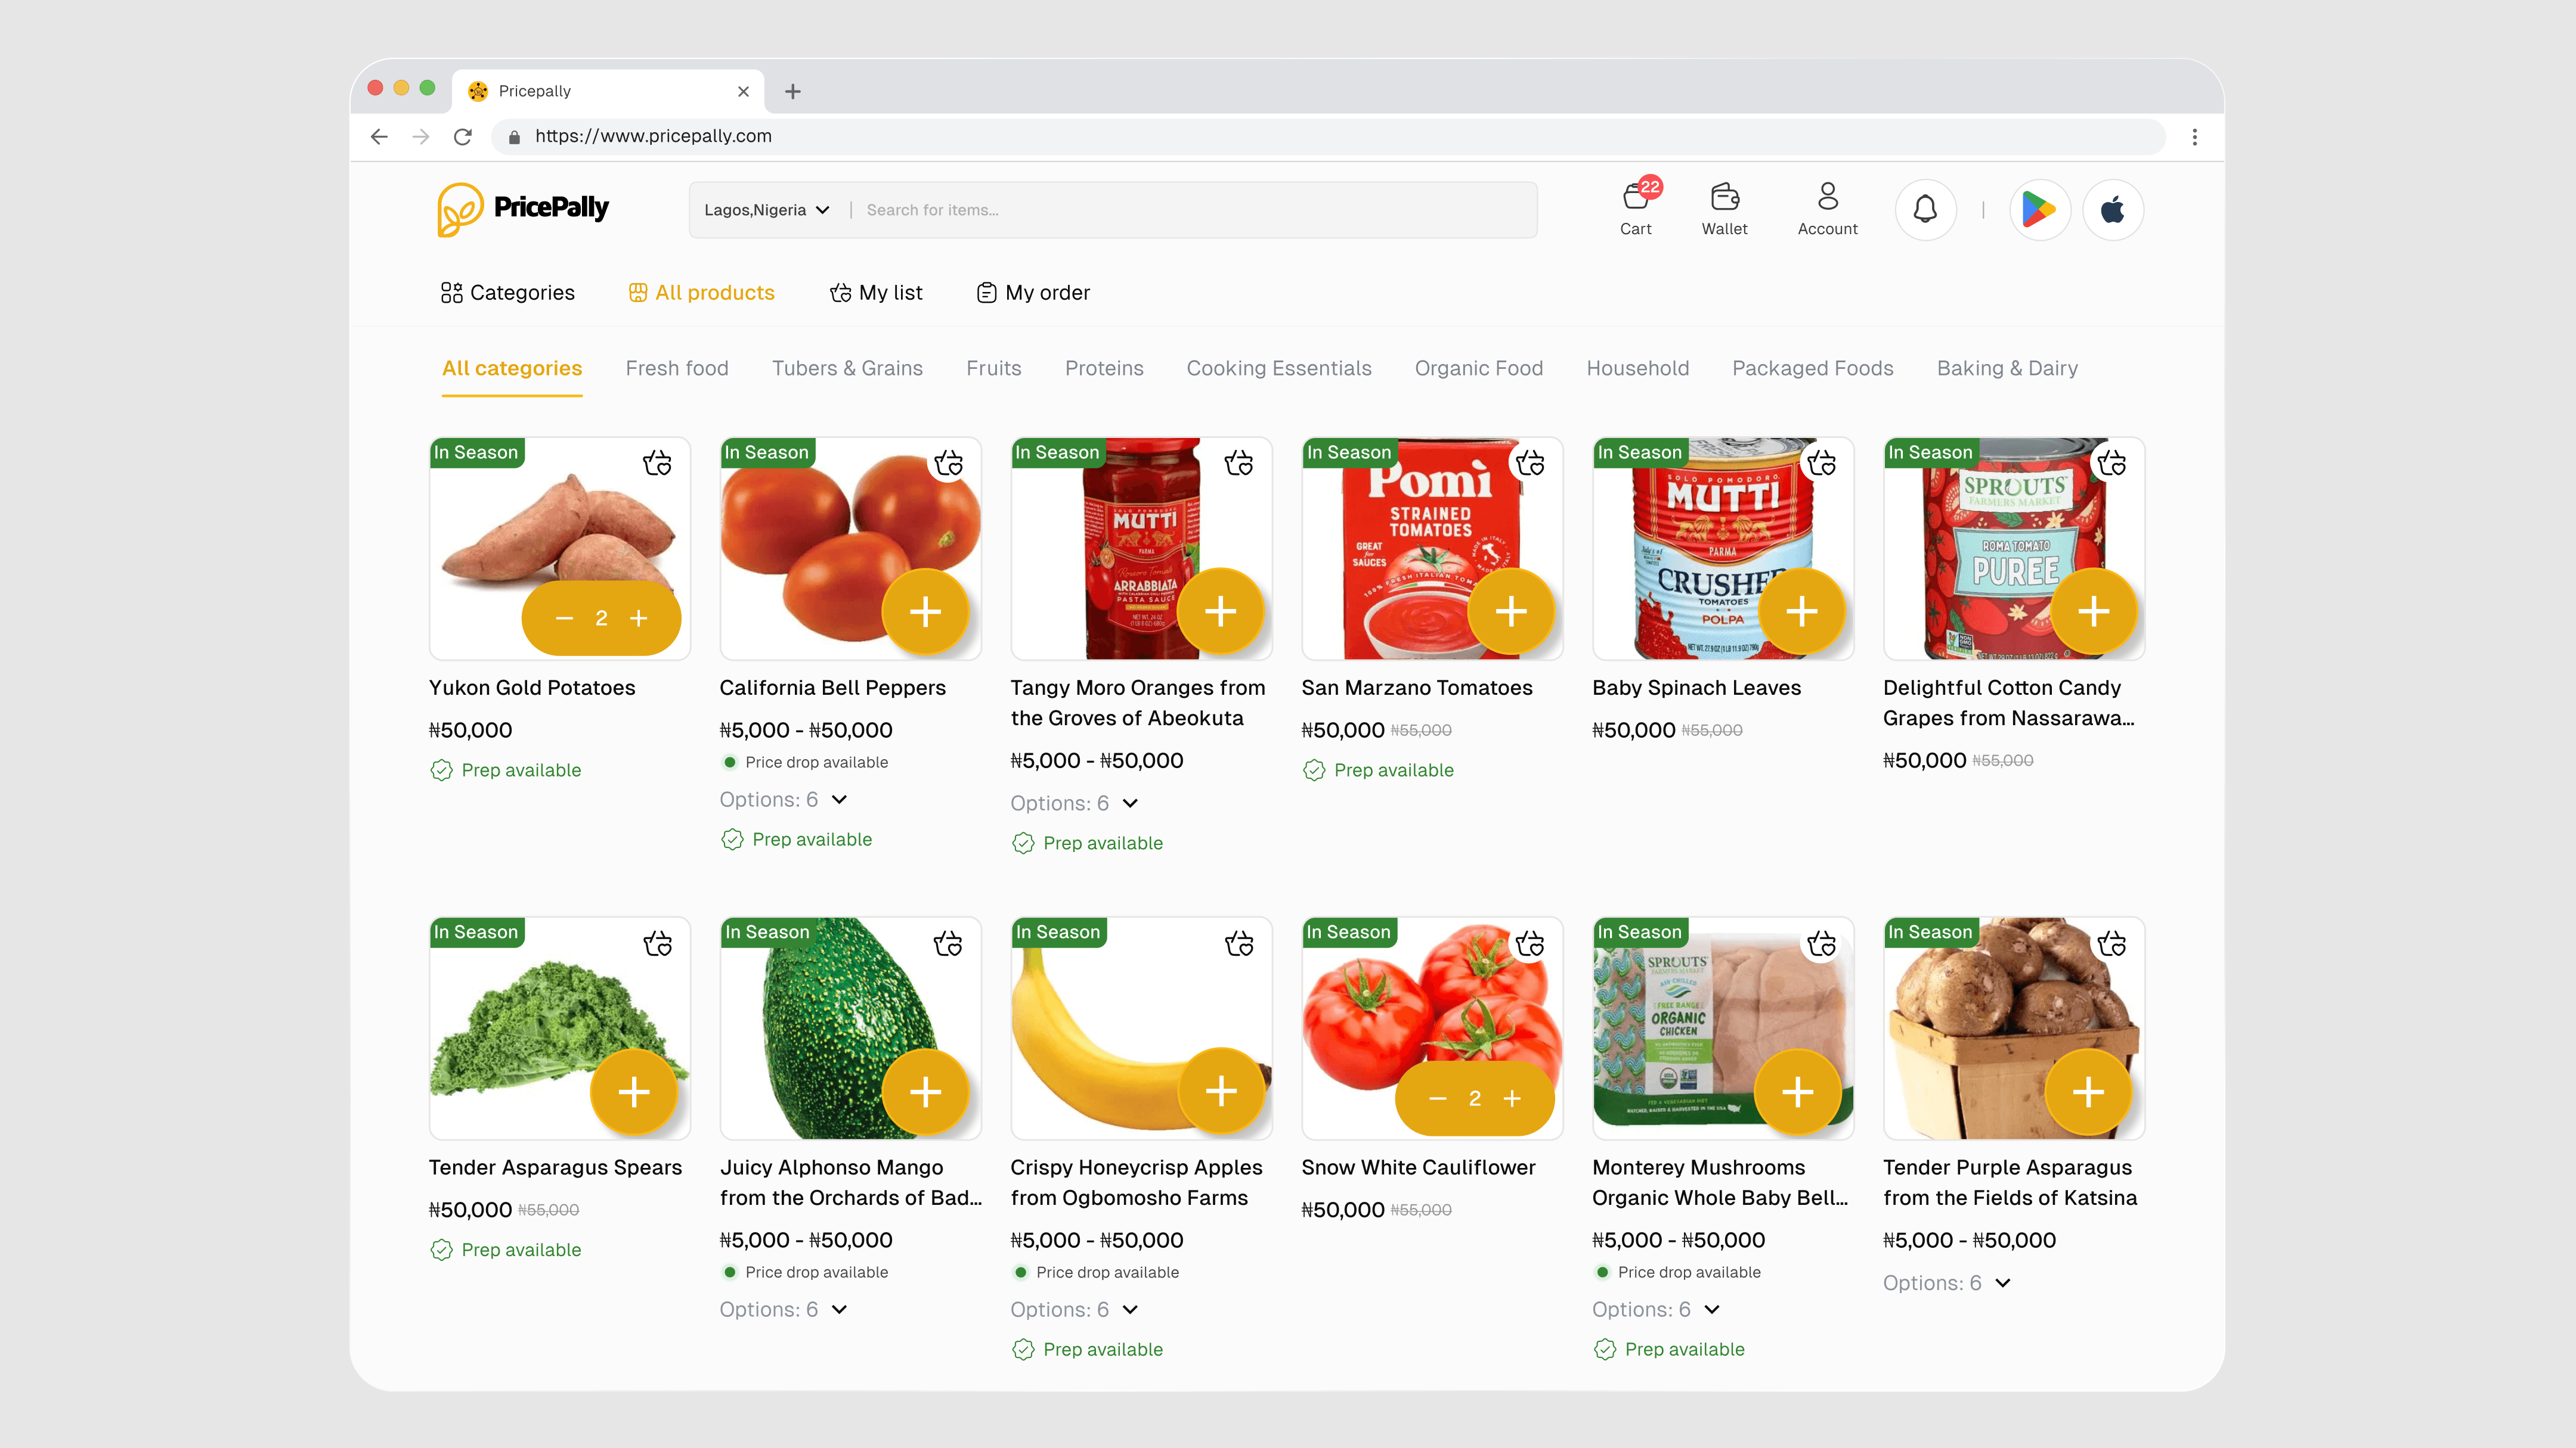
Task: Open the Wallet icon
Action: [x=1725, y=208]
